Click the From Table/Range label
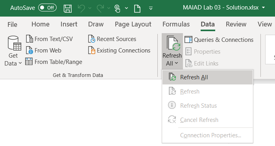 coord(58,62)
